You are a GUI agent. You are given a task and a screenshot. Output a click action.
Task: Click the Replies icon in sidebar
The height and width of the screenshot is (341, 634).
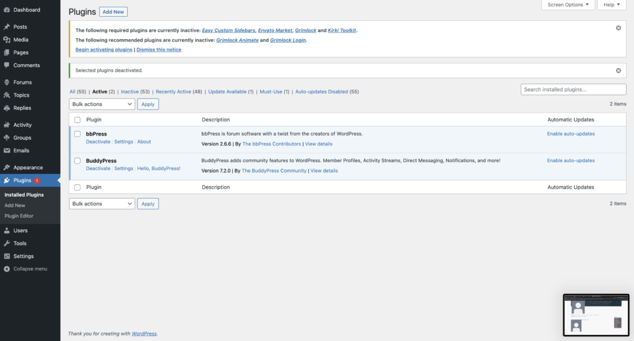coord(7,108)
